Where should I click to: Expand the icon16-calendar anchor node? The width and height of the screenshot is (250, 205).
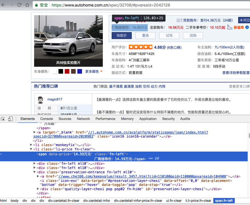34,132
